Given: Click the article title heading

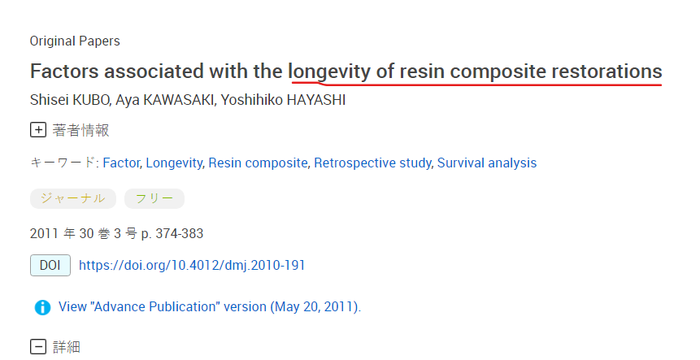Looking at the screenshot, I should [x=346, y=71].
